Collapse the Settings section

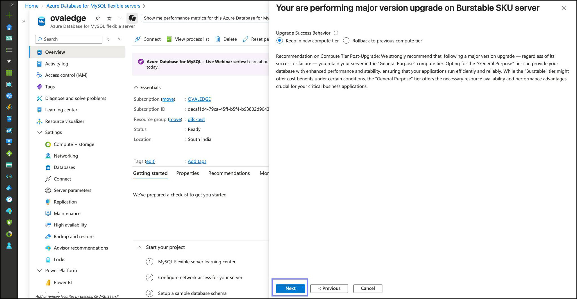click(39, 132)
